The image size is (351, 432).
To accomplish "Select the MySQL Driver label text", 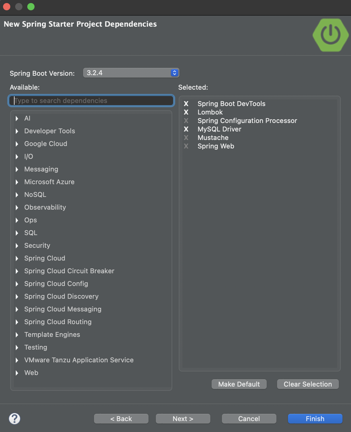I will point(219,129).
